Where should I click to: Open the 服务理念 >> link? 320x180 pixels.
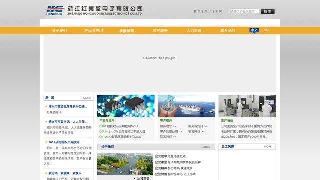168,126
